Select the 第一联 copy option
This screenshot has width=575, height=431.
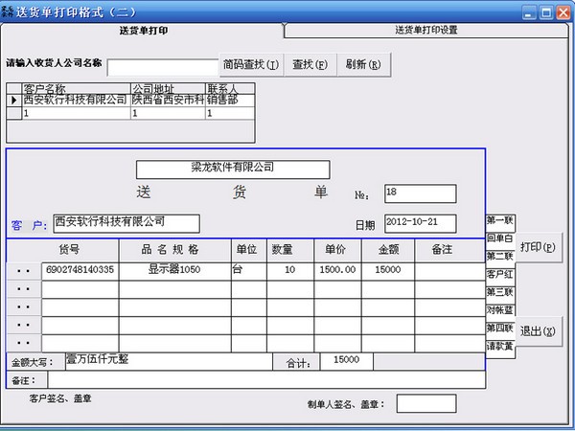(500, 221)
